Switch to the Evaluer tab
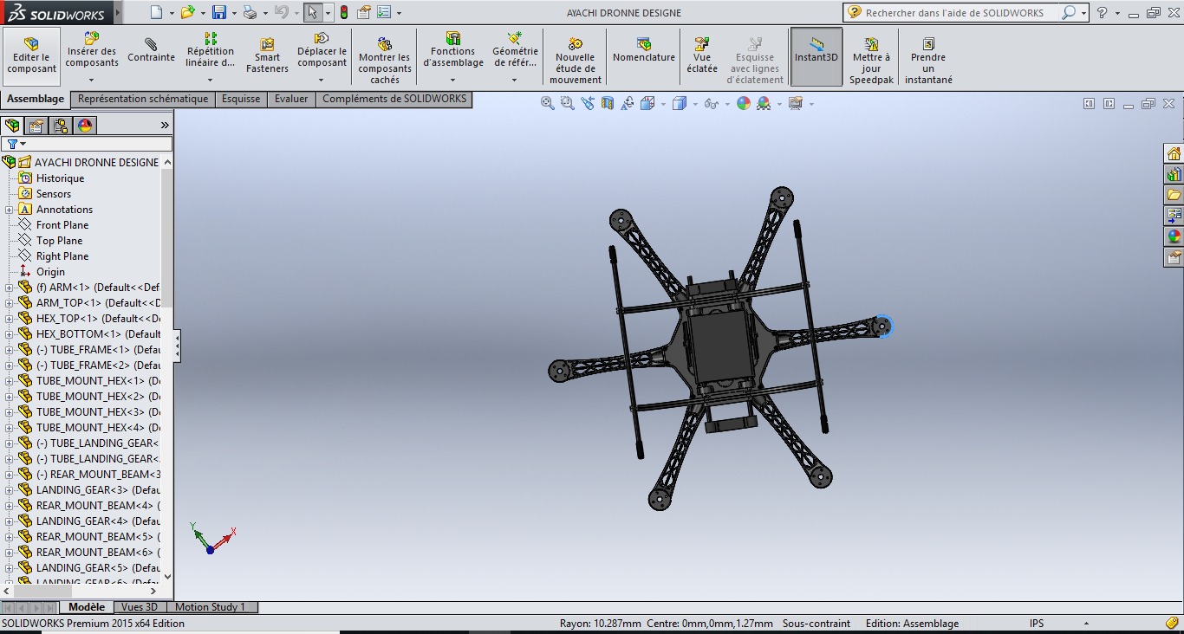 pos(291,99)
